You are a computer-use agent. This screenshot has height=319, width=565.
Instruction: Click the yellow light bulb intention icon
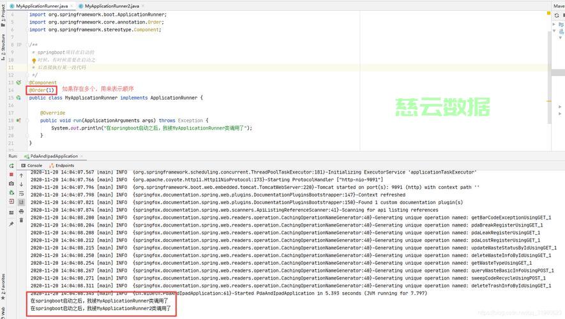(34, 61)
